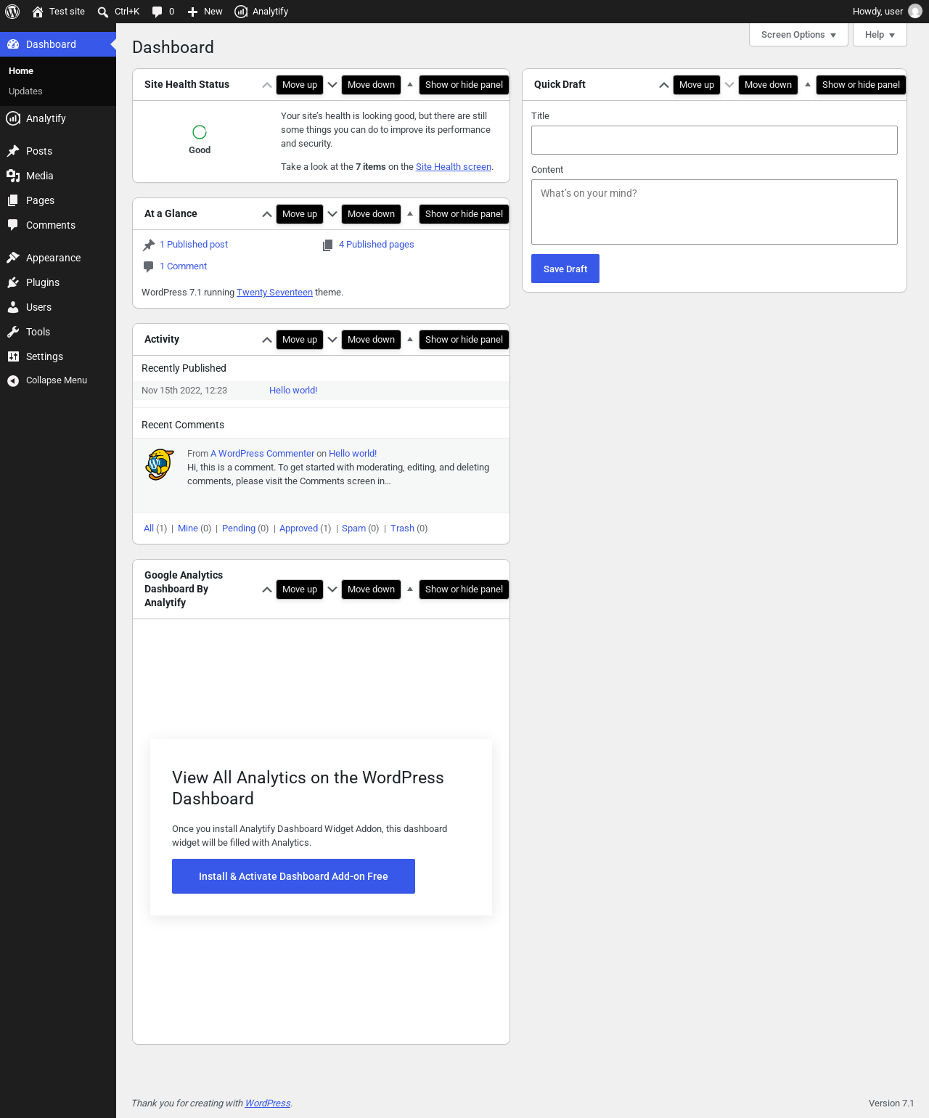Screen dimensions: 929x1118
Task: Expand the Help dropdown
Action: pyautogui.click(x=880, y=35)
